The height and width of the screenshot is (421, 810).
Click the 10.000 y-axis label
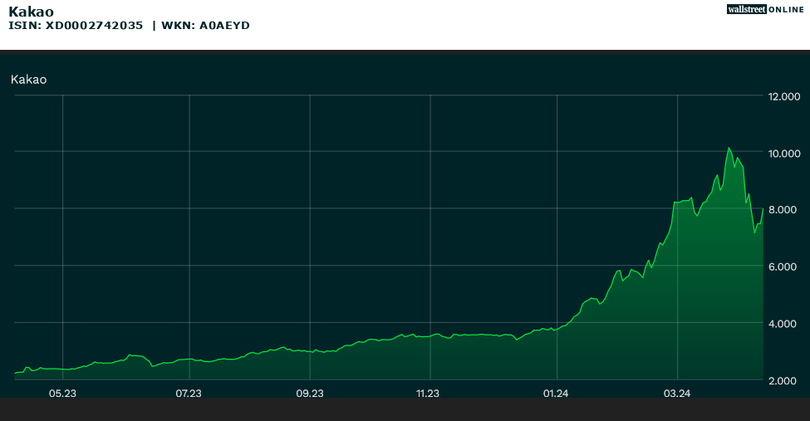[x=784, y=154]
